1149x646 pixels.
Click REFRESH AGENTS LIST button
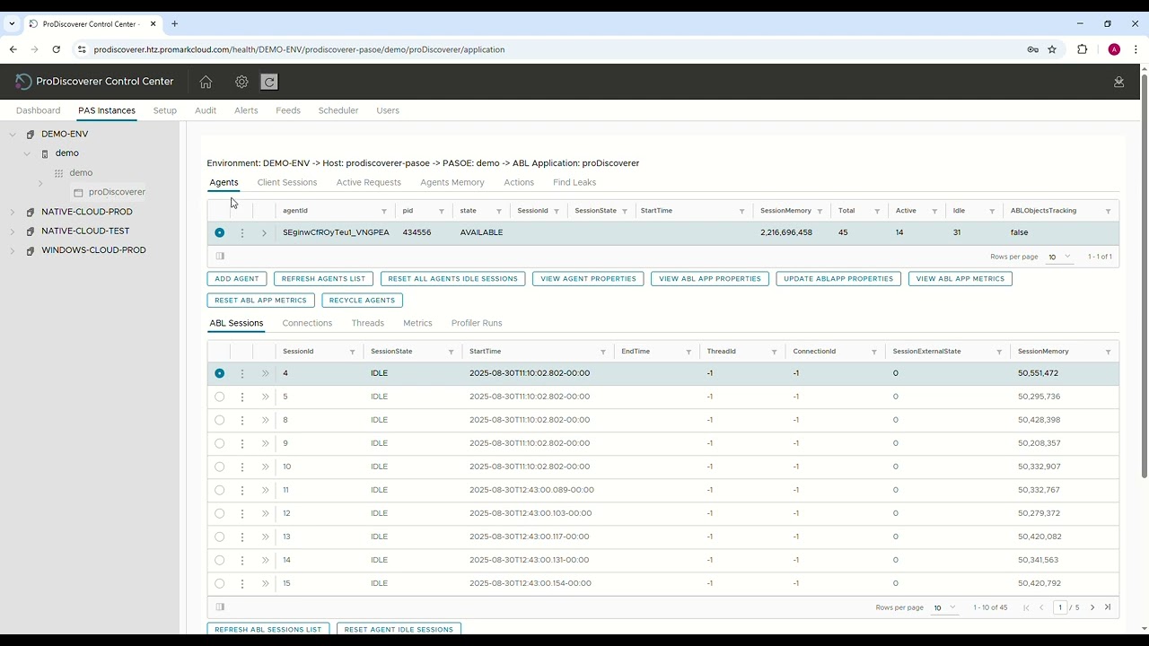tap(323, 279)
